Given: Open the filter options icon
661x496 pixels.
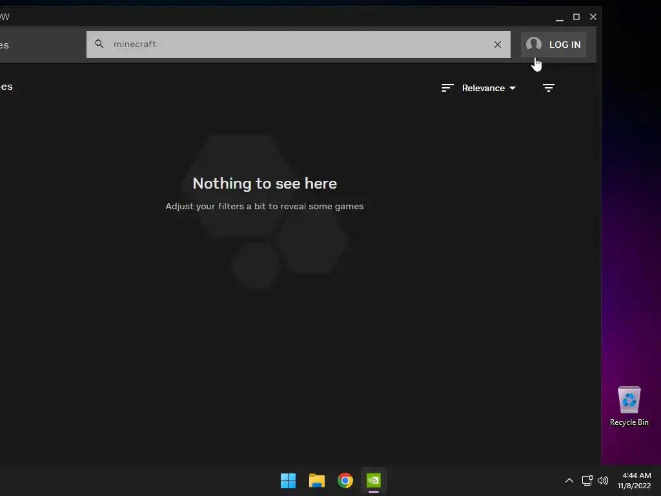Looking at the screenshot, I should coord(549,88).
